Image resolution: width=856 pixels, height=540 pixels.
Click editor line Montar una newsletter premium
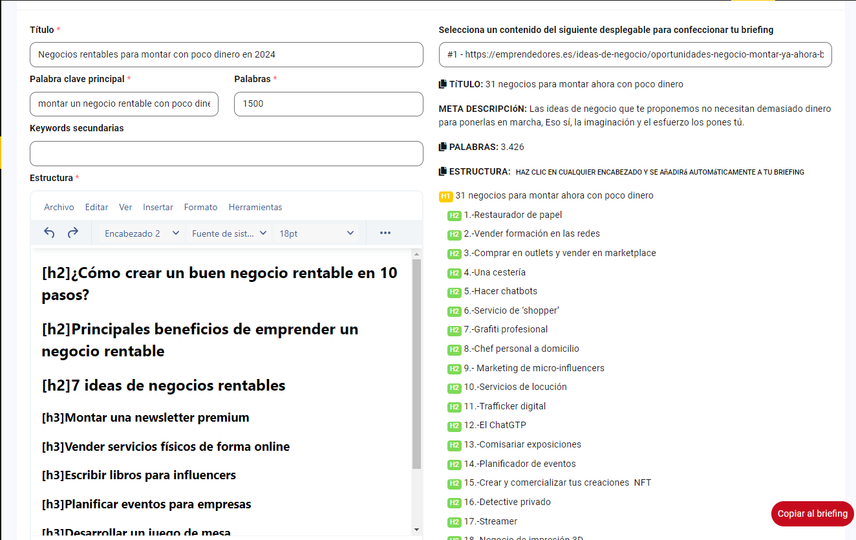click(145, 418)
